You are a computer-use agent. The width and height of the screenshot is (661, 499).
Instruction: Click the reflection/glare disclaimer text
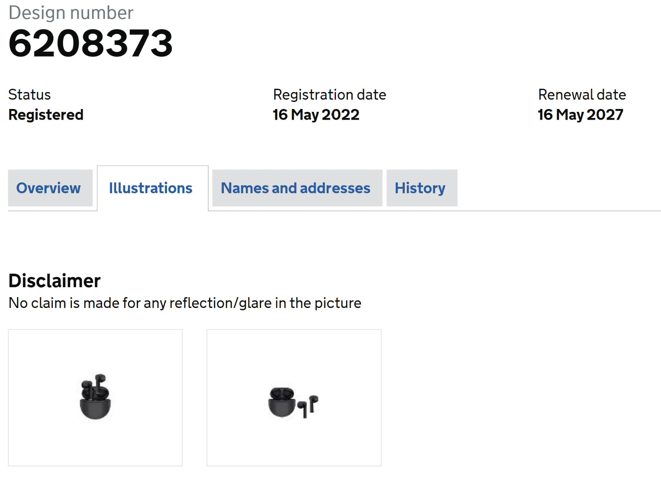(185, 303)
